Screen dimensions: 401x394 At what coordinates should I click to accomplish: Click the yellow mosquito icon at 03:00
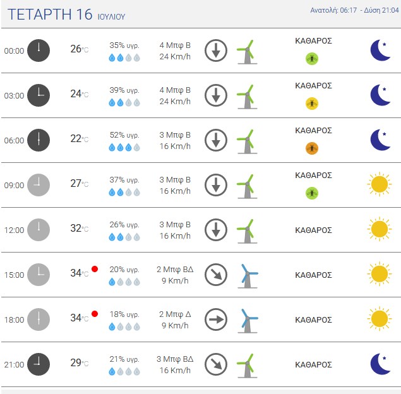tap(312, 104)
